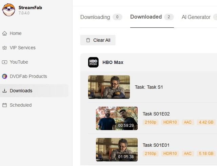Click the HDR10 tag on Task S01E01
The height and width of the screenshot is (166, 217).
pos(170,153)
